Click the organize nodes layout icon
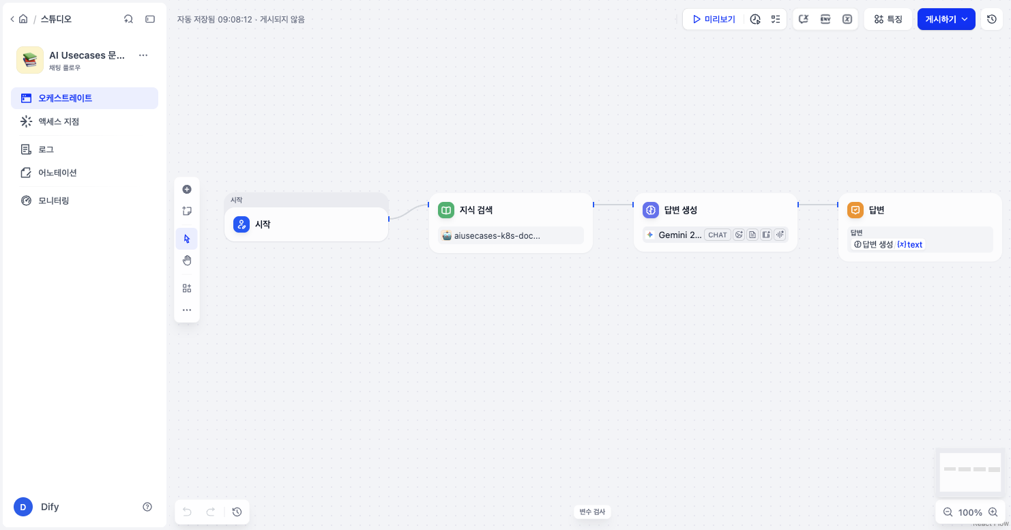 187,288
